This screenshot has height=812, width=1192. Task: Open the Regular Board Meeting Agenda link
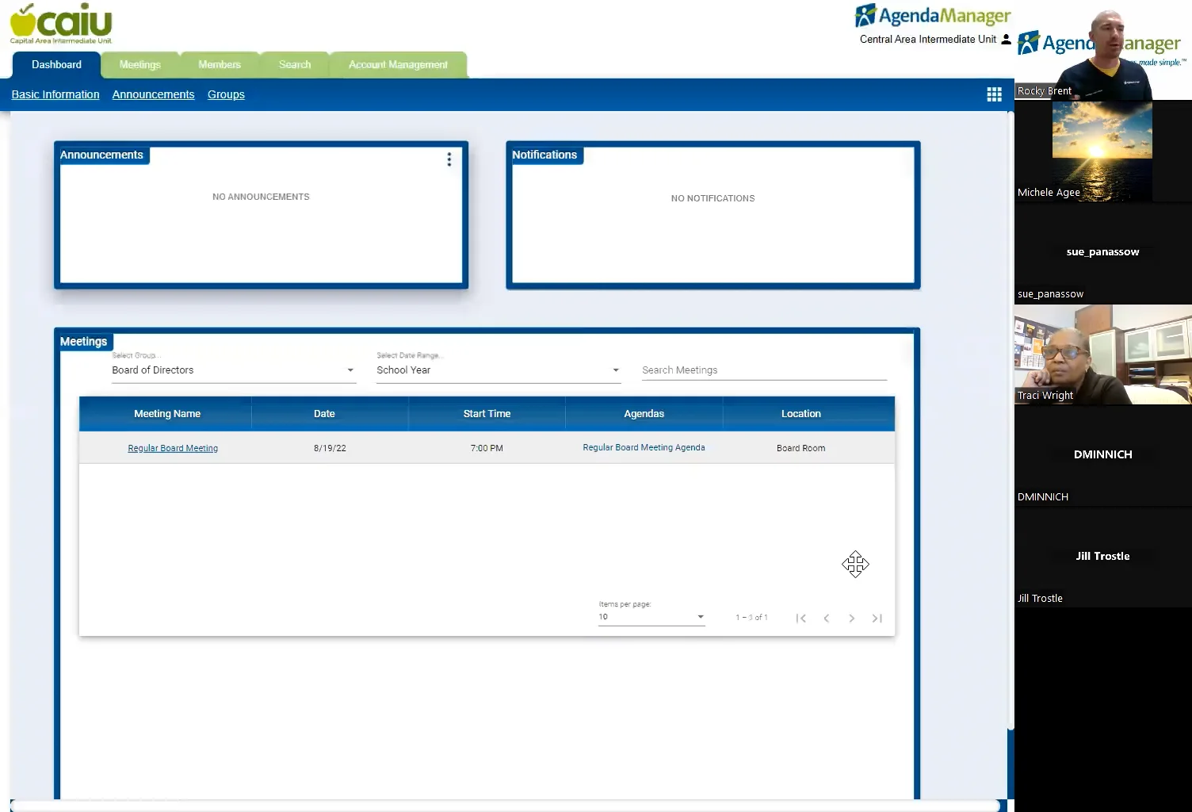[644, 447]
